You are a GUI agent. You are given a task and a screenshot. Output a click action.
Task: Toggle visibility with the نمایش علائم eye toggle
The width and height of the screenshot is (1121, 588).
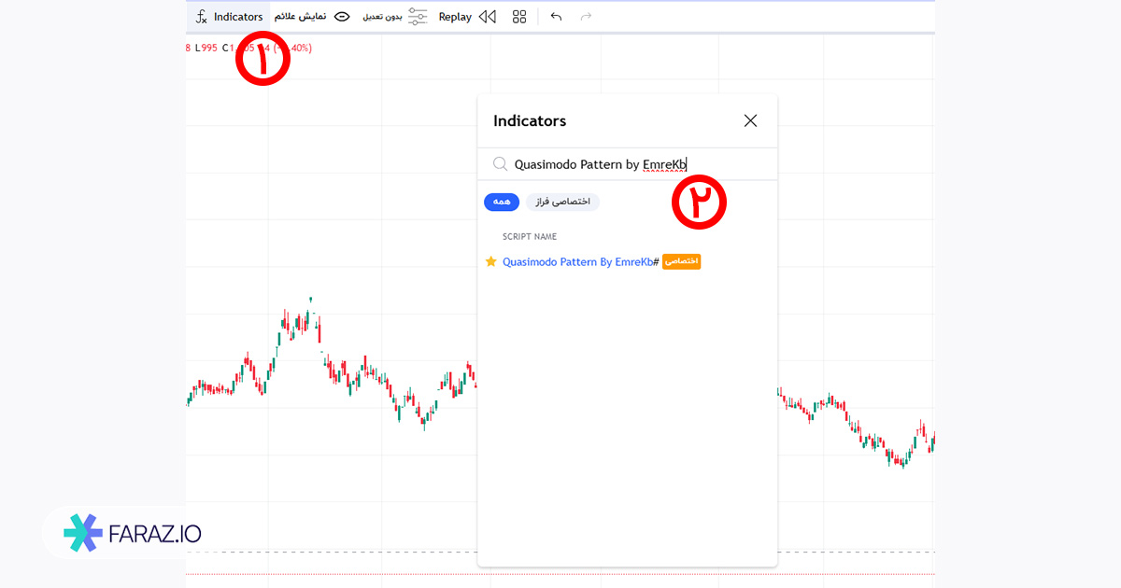342,16
